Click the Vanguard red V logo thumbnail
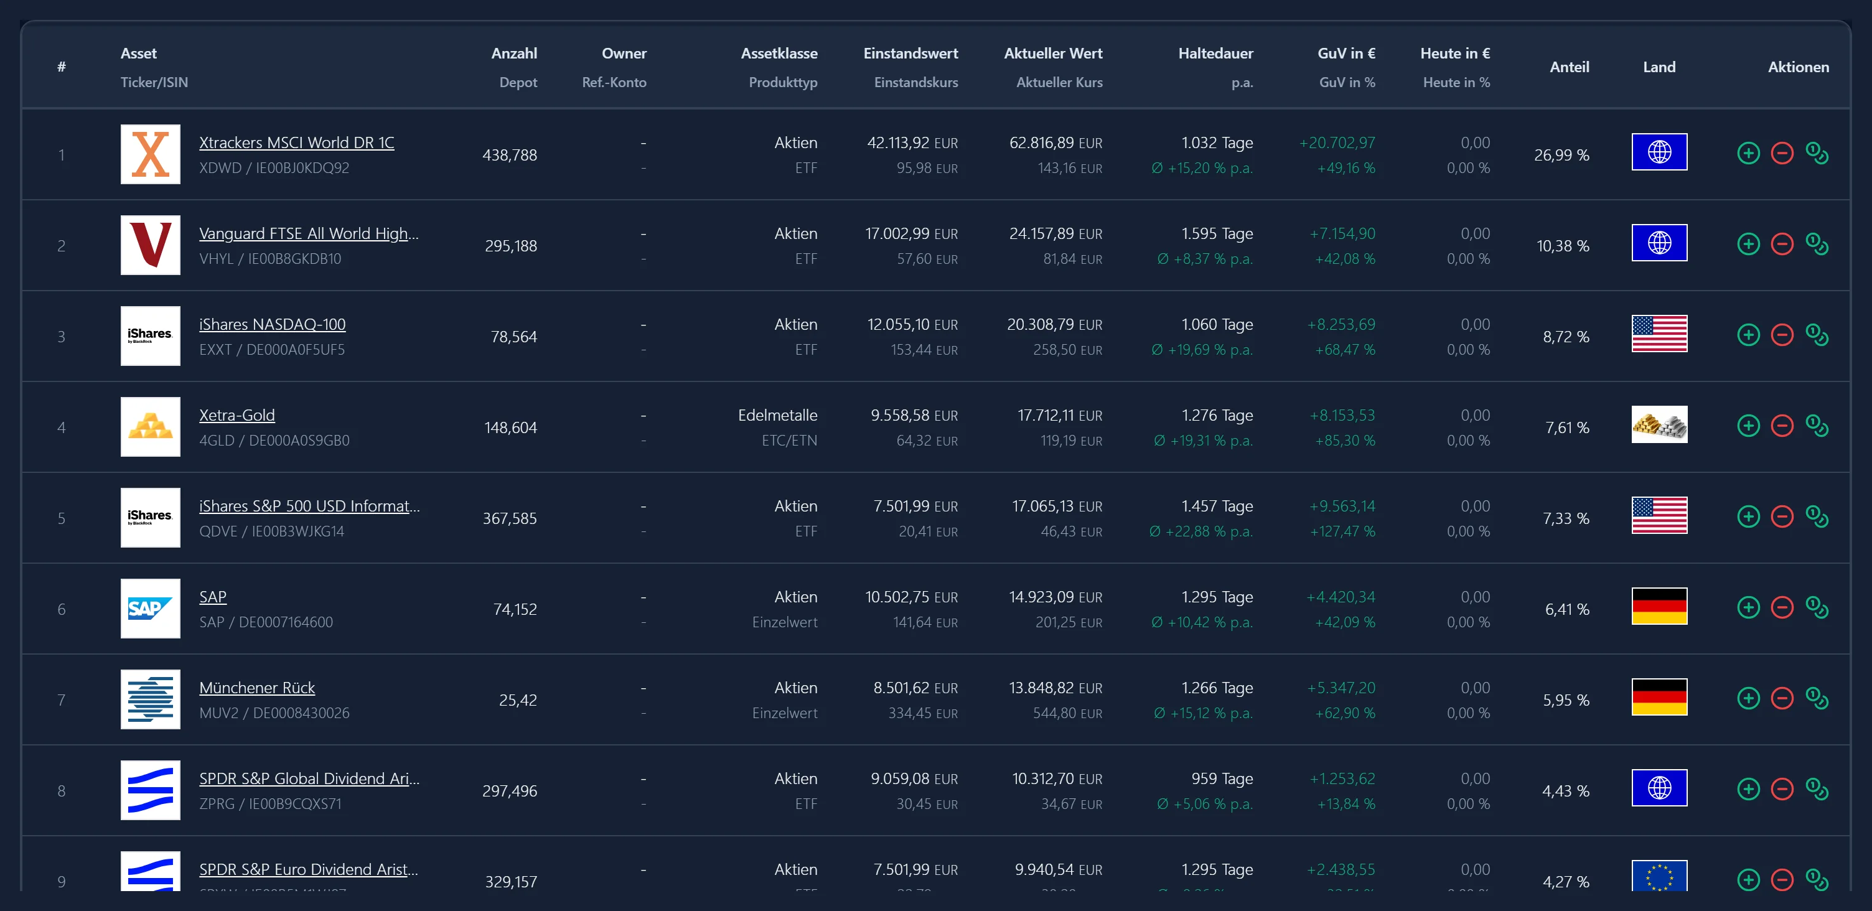The image size is (1872, 911). click(x=151, y=245)
